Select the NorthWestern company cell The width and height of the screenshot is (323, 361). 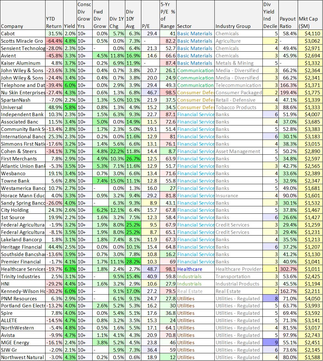(23, 328)
